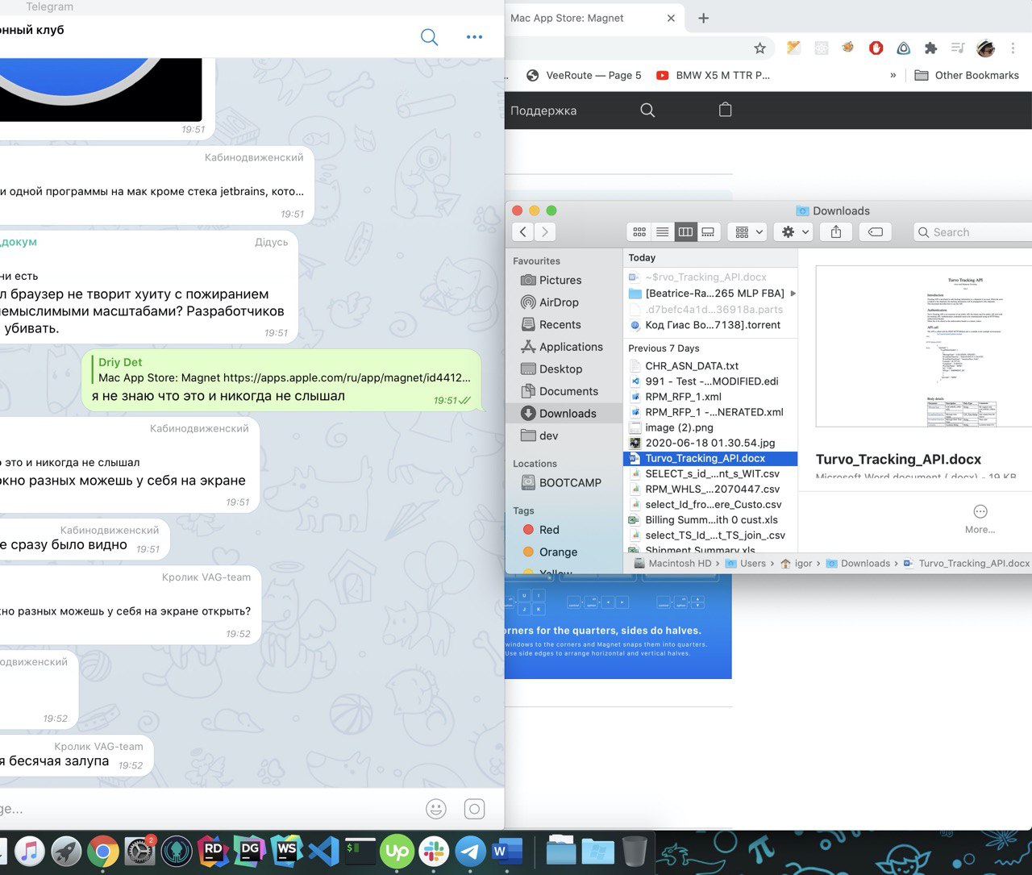Open the Chrome extensions puzzle icon
The width and height of the screenshot is (1032, 875).
point(930,48)
